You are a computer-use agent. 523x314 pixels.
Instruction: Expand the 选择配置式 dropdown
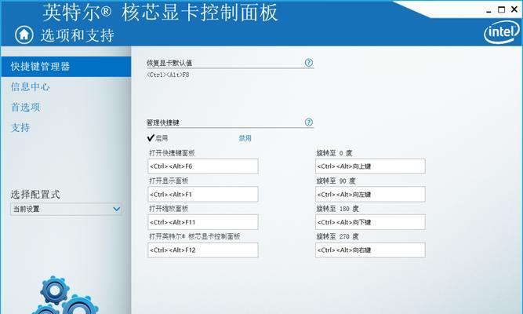[x=66, y=209]
